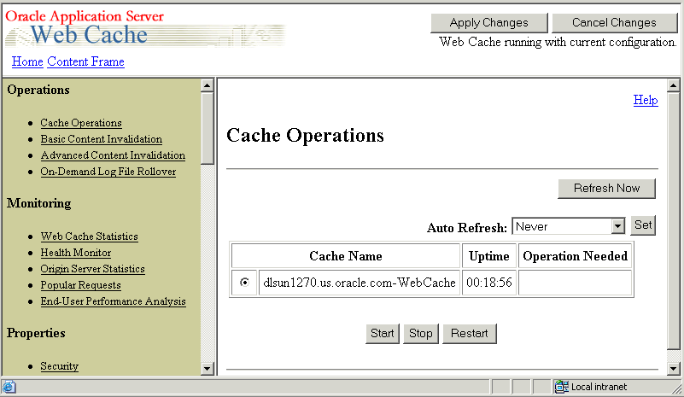Click the window resize grip in status bar
The image size is (684, 397).
677,388
